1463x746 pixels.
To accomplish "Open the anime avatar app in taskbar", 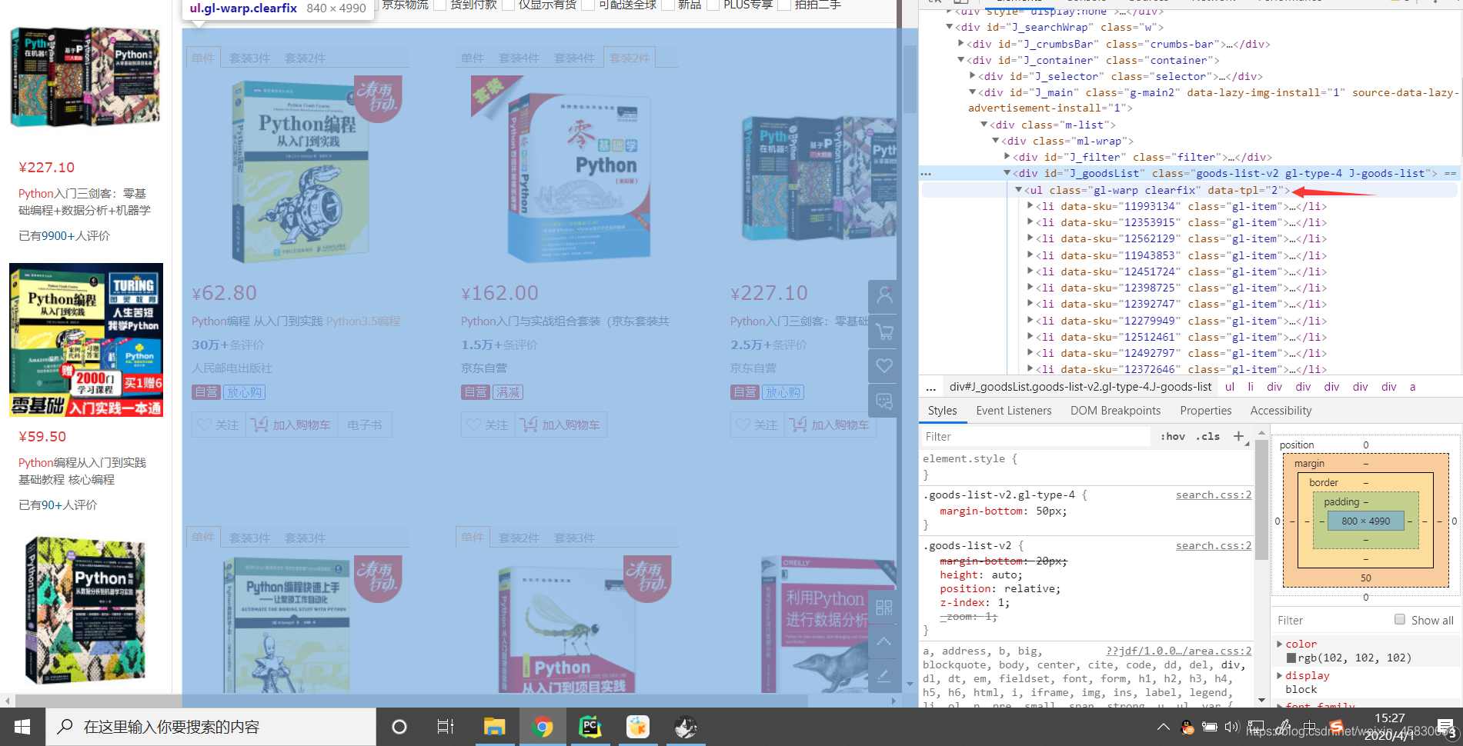I will click(685, 727).
